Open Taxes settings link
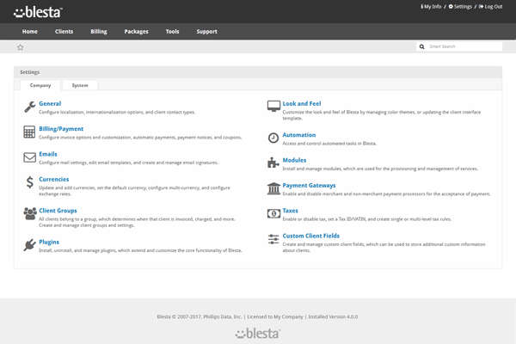516x344 pixels. [291, 211]
